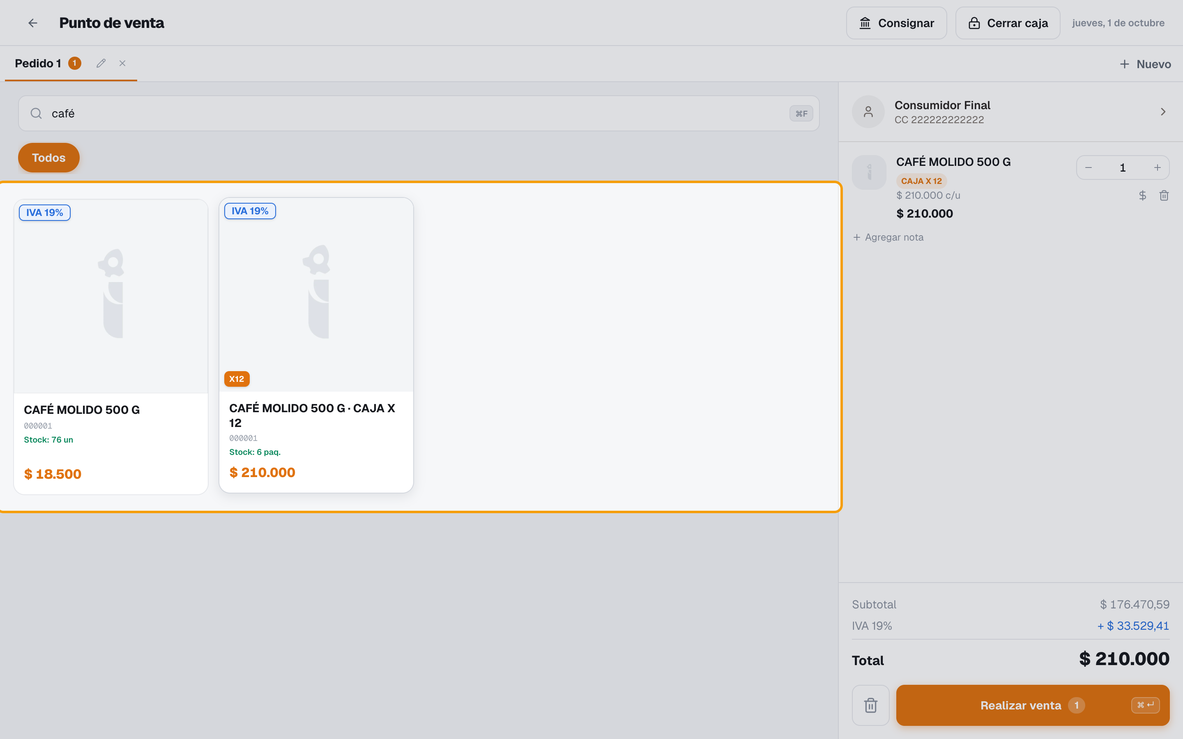
Task: Rename Pedido 1 with the pencil icon
Action: click(101, 64)
